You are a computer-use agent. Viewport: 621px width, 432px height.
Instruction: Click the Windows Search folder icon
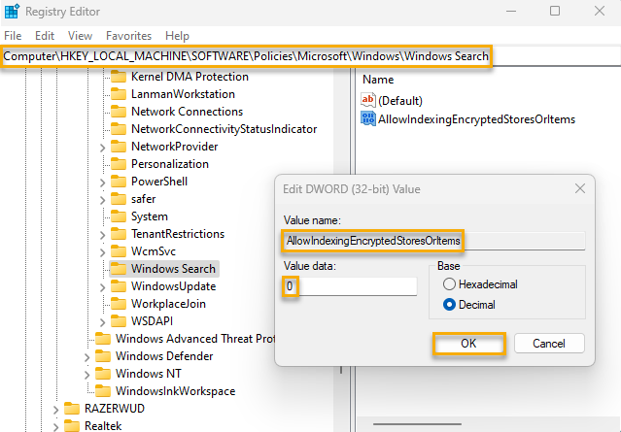[x=119, y=269]
